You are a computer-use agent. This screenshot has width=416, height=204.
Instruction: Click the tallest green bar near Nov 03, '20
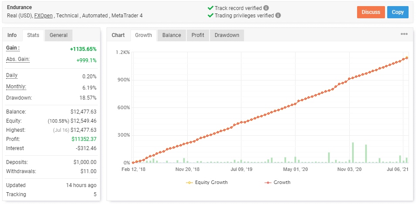[x=353, y=153]
